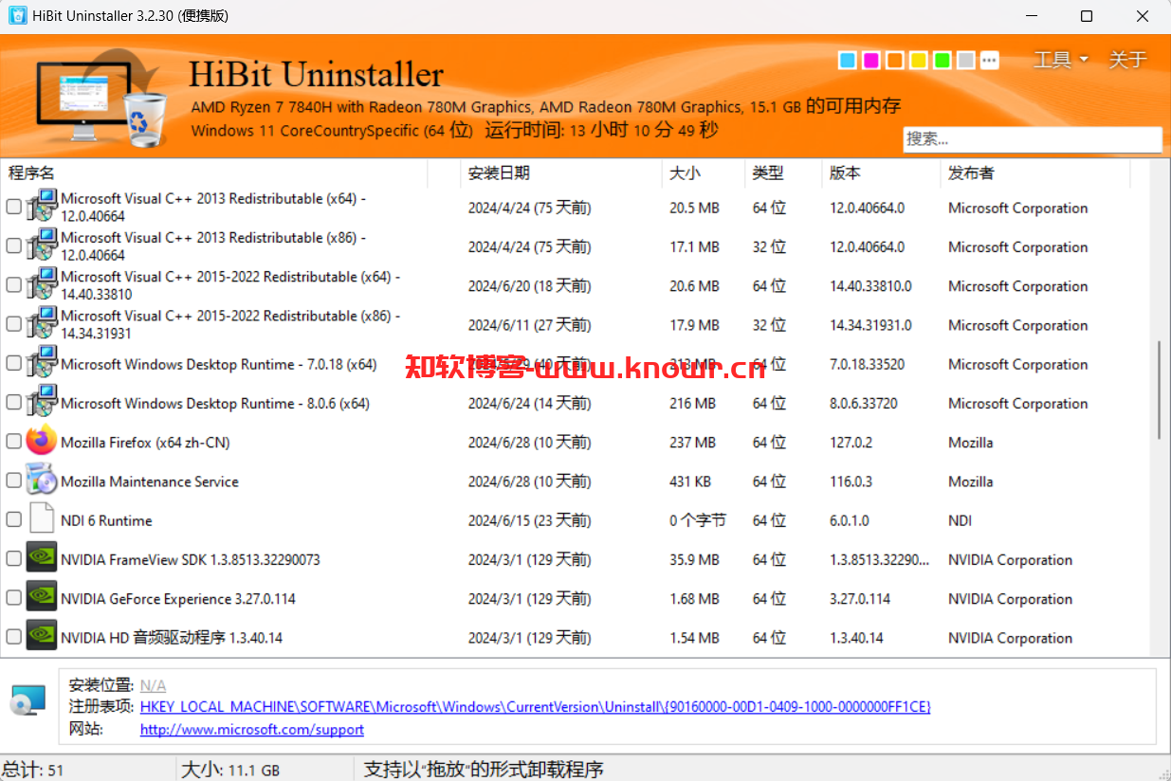Check the box for Visual C++ 2015-2022 x86
The height and width of the screenshot is (781, 1171).
coord(13,323)
